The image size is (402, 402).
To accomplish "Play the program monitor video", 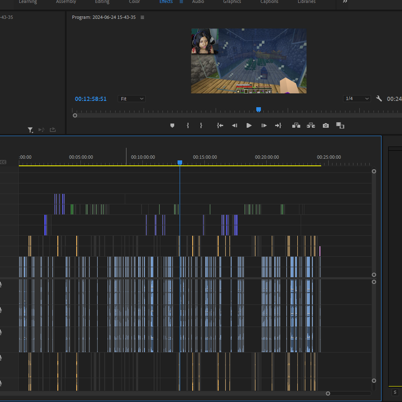I will click(x=249, y=125).
